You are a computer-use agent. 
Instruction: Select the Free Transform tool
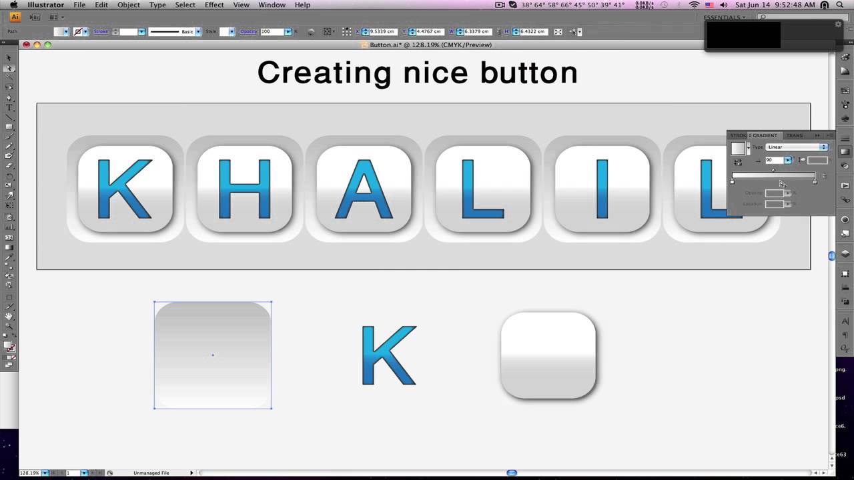tap(9, 205)
